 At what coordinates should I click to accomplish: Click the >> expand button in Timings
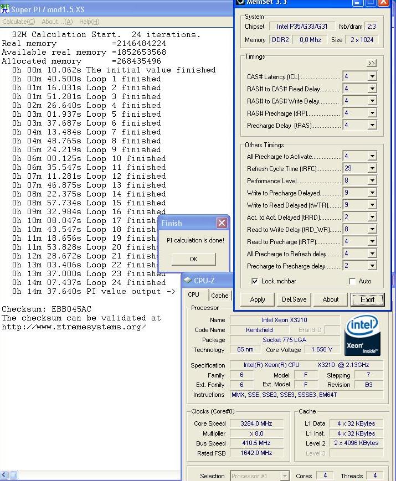pos(372,63)
